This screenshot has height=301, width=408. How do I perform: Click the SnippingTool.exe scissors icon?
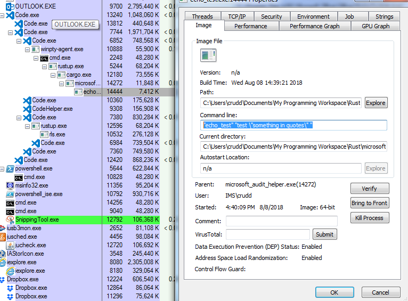point(10,220)
